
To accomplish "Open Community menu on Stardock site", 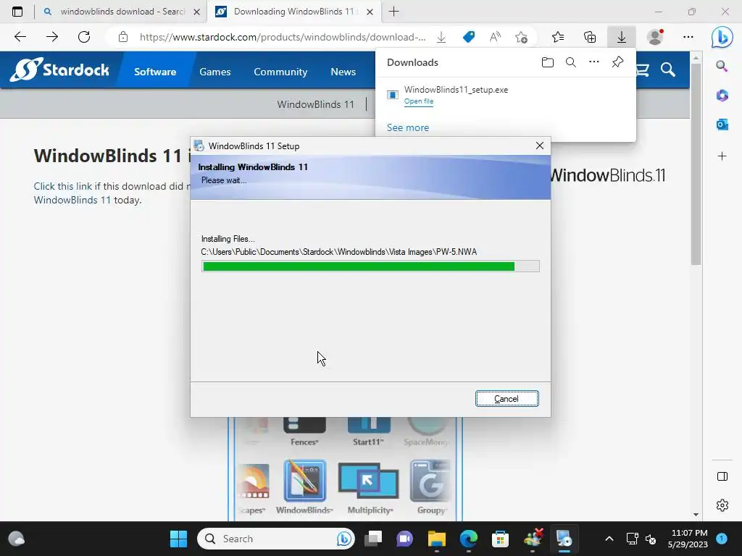I will click(x=280, y=72).
